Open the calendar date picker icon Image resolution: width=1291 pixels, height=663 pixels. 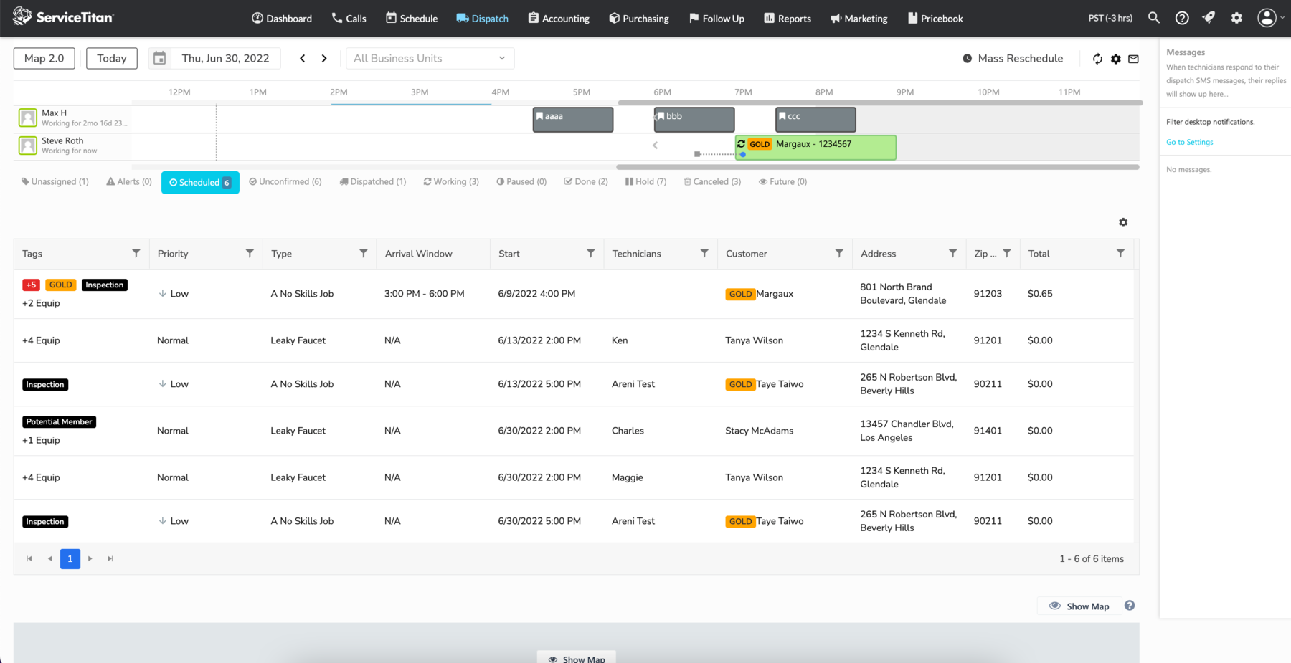point(160,58)
